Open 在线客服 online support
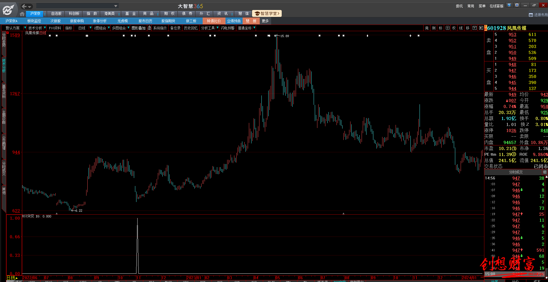Image resolution: width=548 pixels, height=282 pixels. point(496,6)
